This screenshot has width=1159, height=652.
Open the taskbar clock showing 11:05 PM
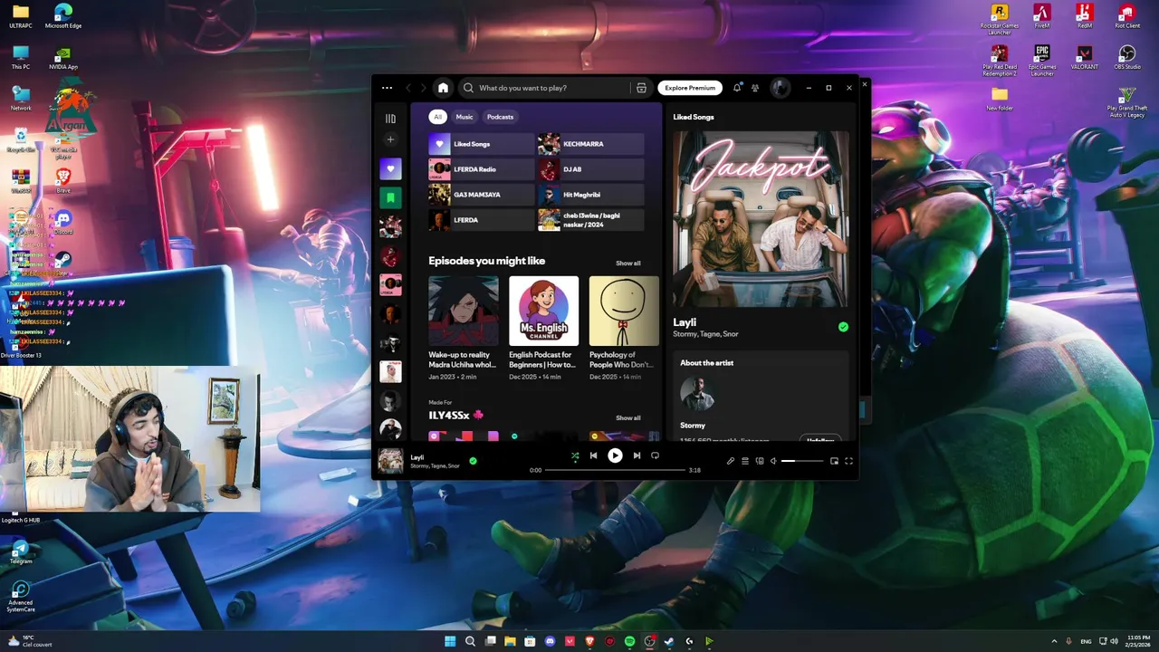(x=1137, y=640)
